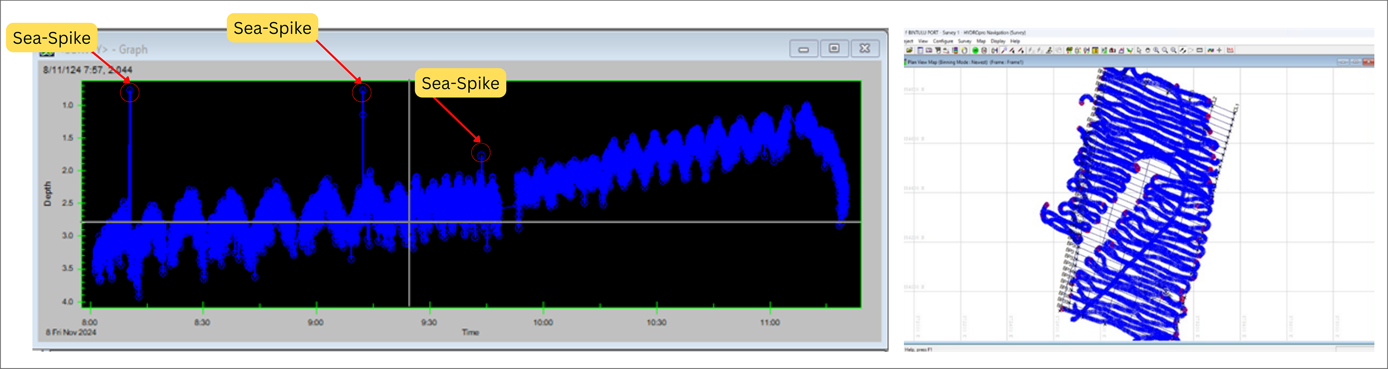The width and height of the screenshot is (1388, 369).
Task: Open the Survey menu
Action: 965,41
